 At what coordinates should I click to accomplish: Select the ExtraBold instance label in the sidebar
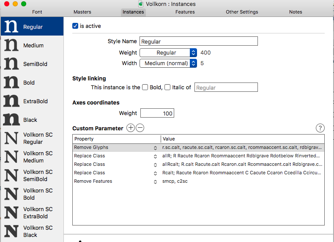(36, 101)
